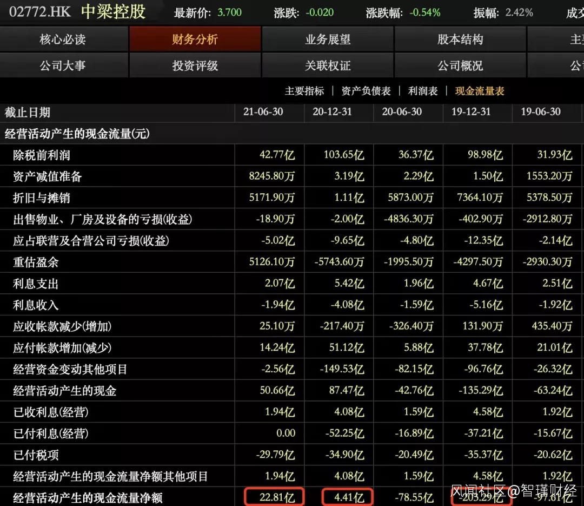Open the 股本结构 tab
The width and height of the screenshot is (584, 506).
tap(460, 39)
